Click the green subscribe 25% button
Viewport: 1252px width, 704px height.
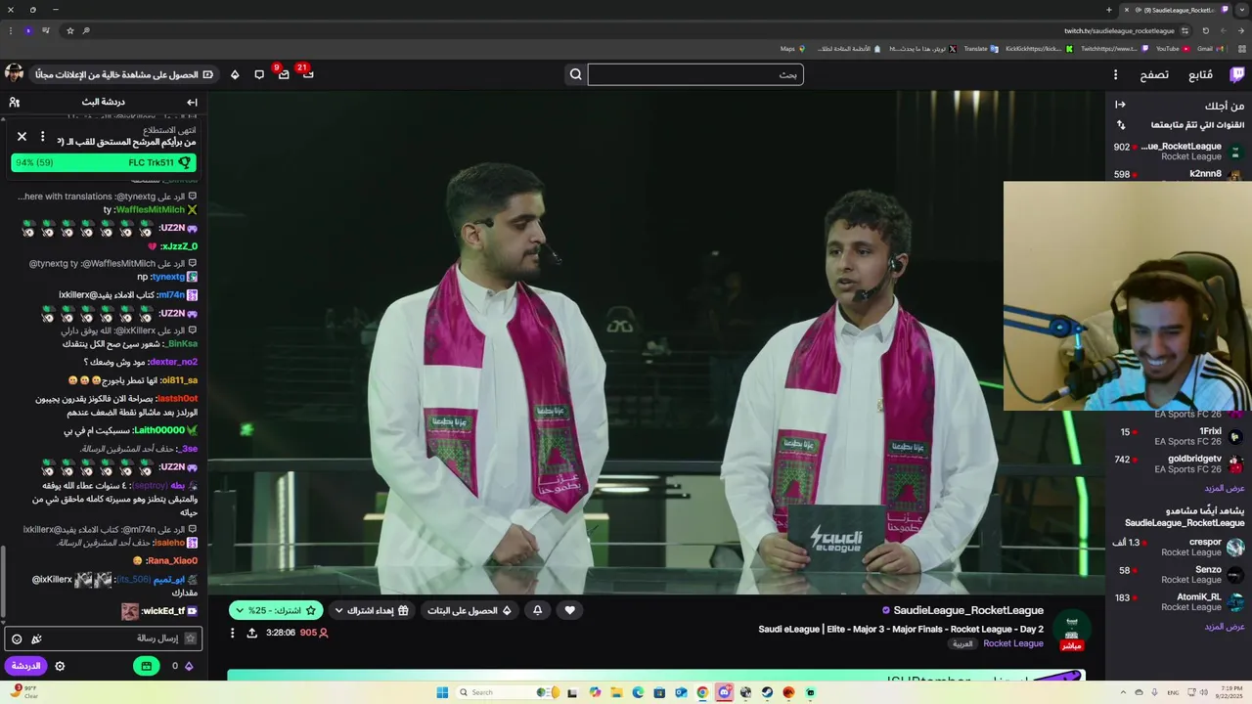coord(276,610)
